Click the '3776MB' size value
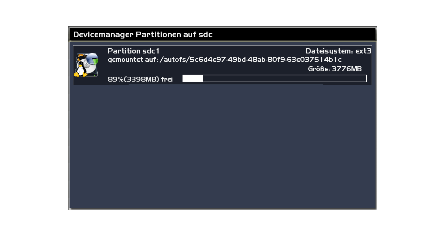The width and height of the screenshot is (445, 250). [x=347, y=69]
